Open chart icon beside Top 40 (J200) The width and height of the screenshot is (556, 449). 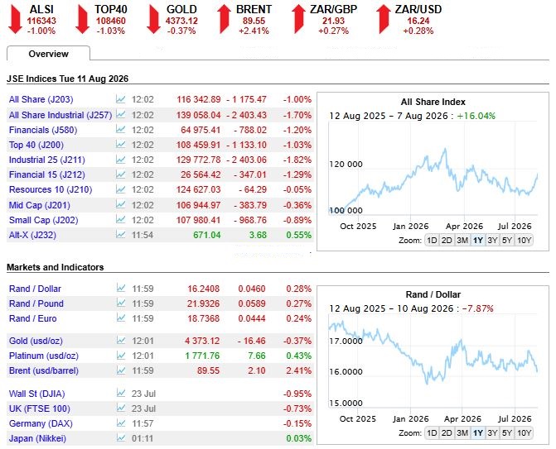[x=120, y=145]
